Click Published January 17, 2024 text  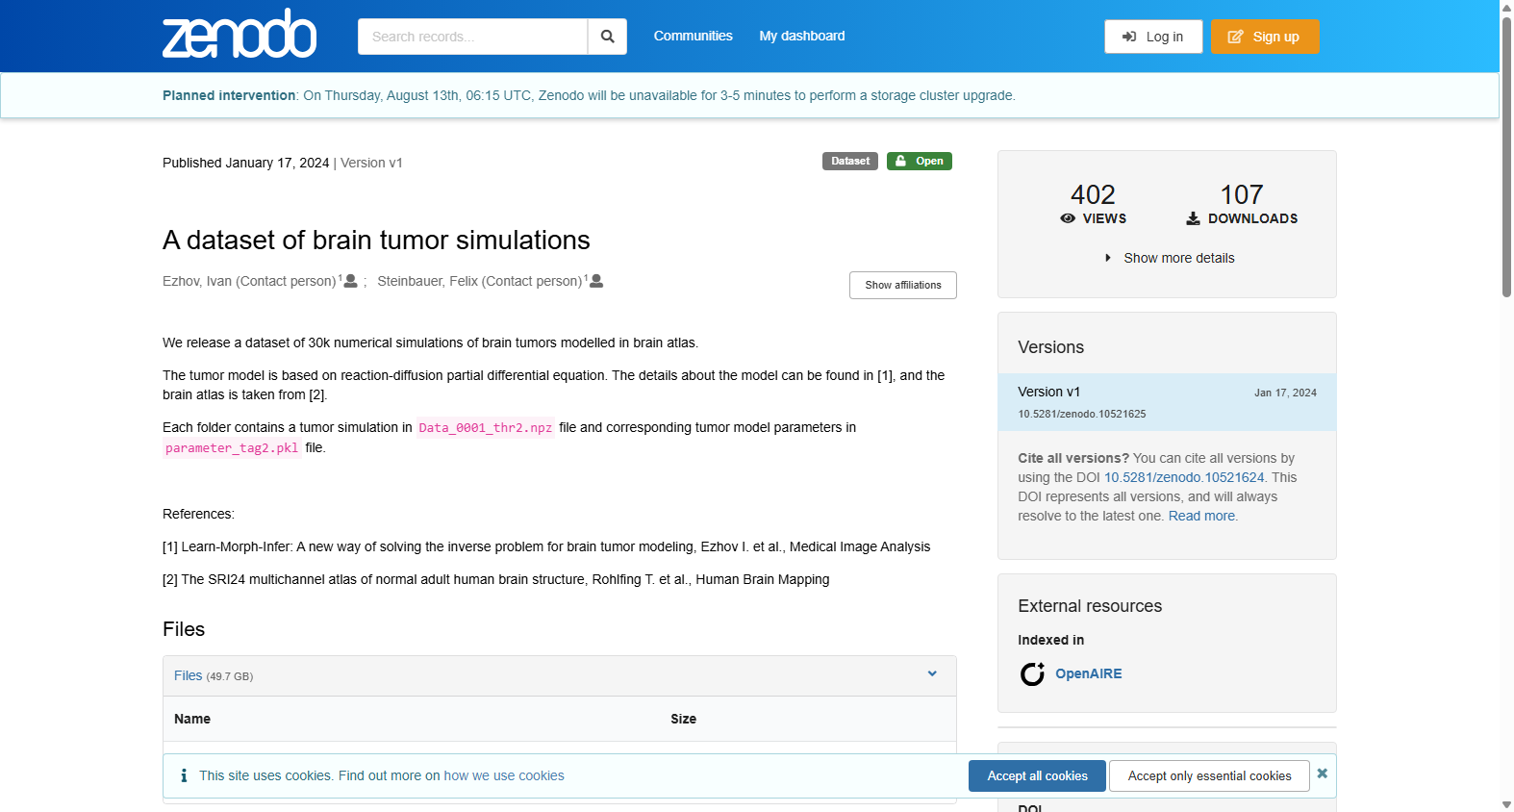click(x=245, y=163)
